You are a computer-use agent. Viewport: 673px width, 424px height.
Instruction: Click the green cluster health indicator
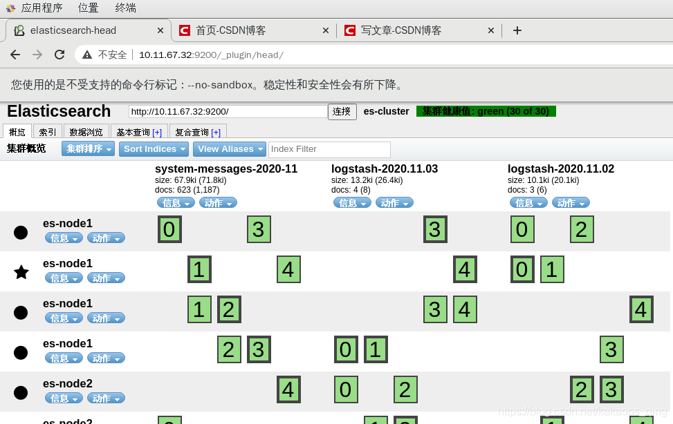pyautogui.click(x=486, y=111)
